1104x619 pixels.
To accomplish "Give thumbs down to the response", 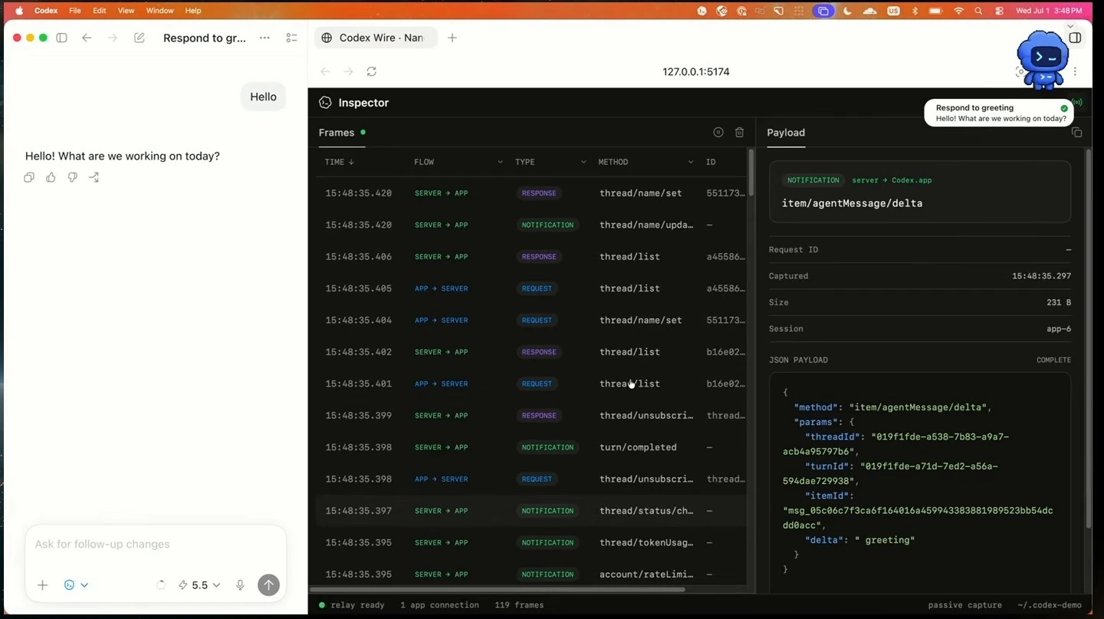I will pyautogui.click(x=72, y=177).
